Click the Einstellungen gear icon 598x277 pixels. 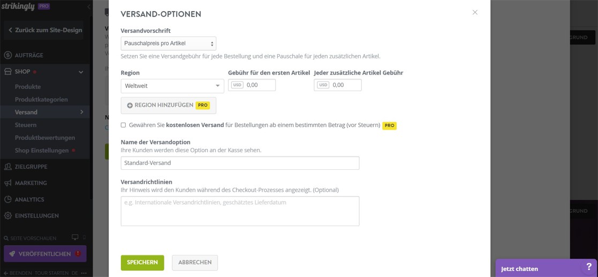point(8,216)
